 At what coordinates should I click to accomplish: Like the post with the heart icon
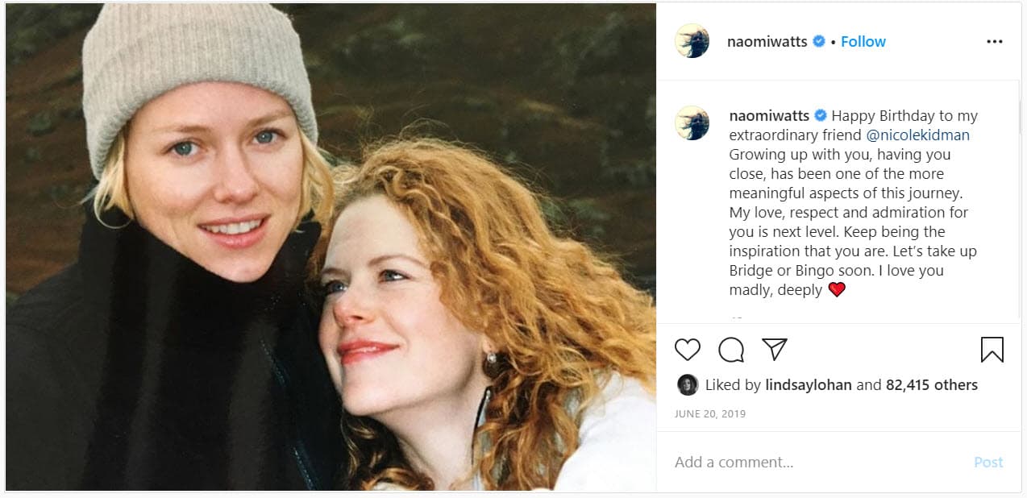coord(687,350)
